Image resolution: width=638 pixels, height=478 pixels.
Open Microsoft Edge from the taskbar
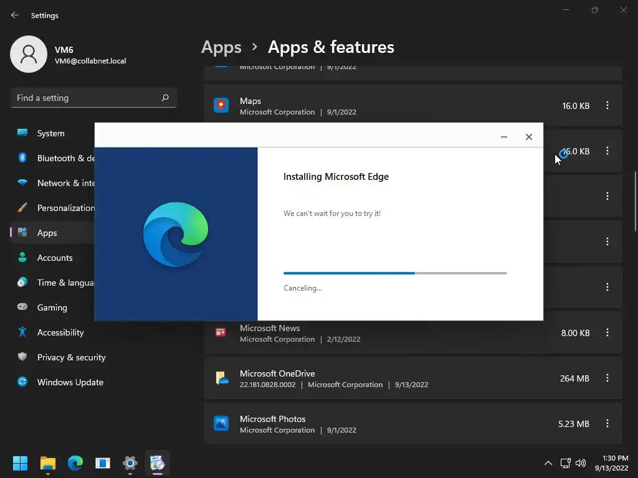pyautogui.click(x=75, y=463)
